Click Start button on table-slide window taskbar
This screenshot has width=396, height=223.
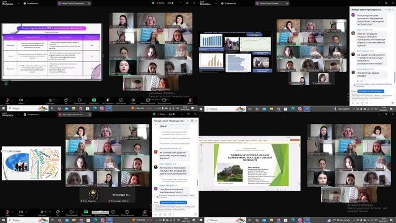point(3,108)
